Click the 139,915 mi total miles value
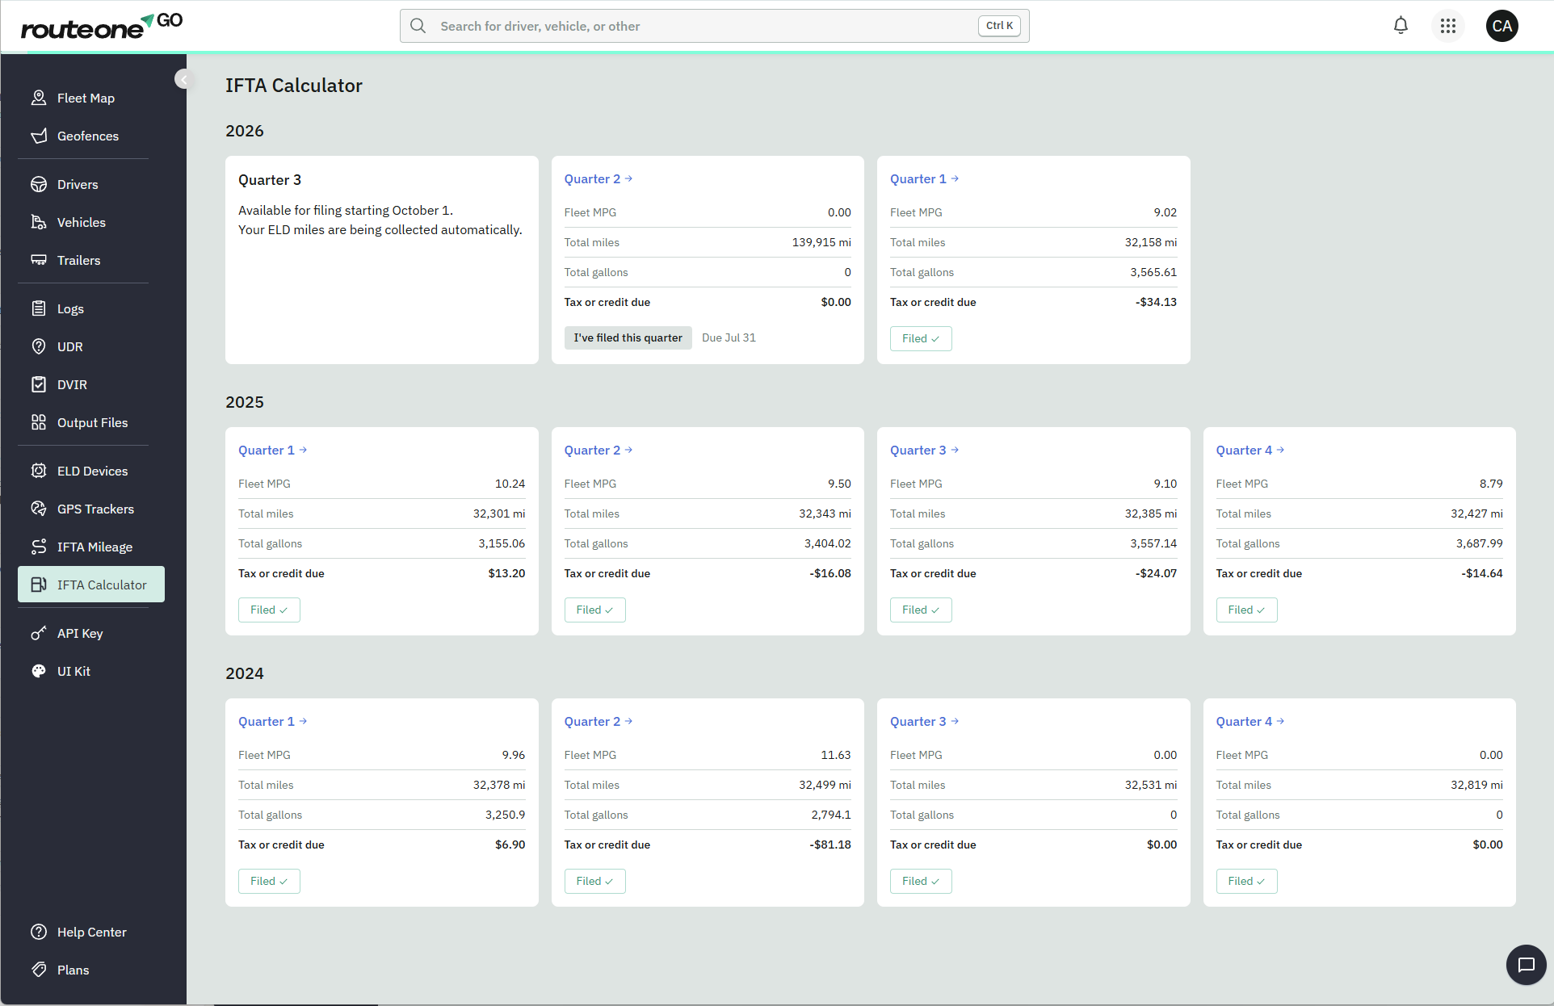This screenshot has width=1554, height=1006. (x=821, y=242)
